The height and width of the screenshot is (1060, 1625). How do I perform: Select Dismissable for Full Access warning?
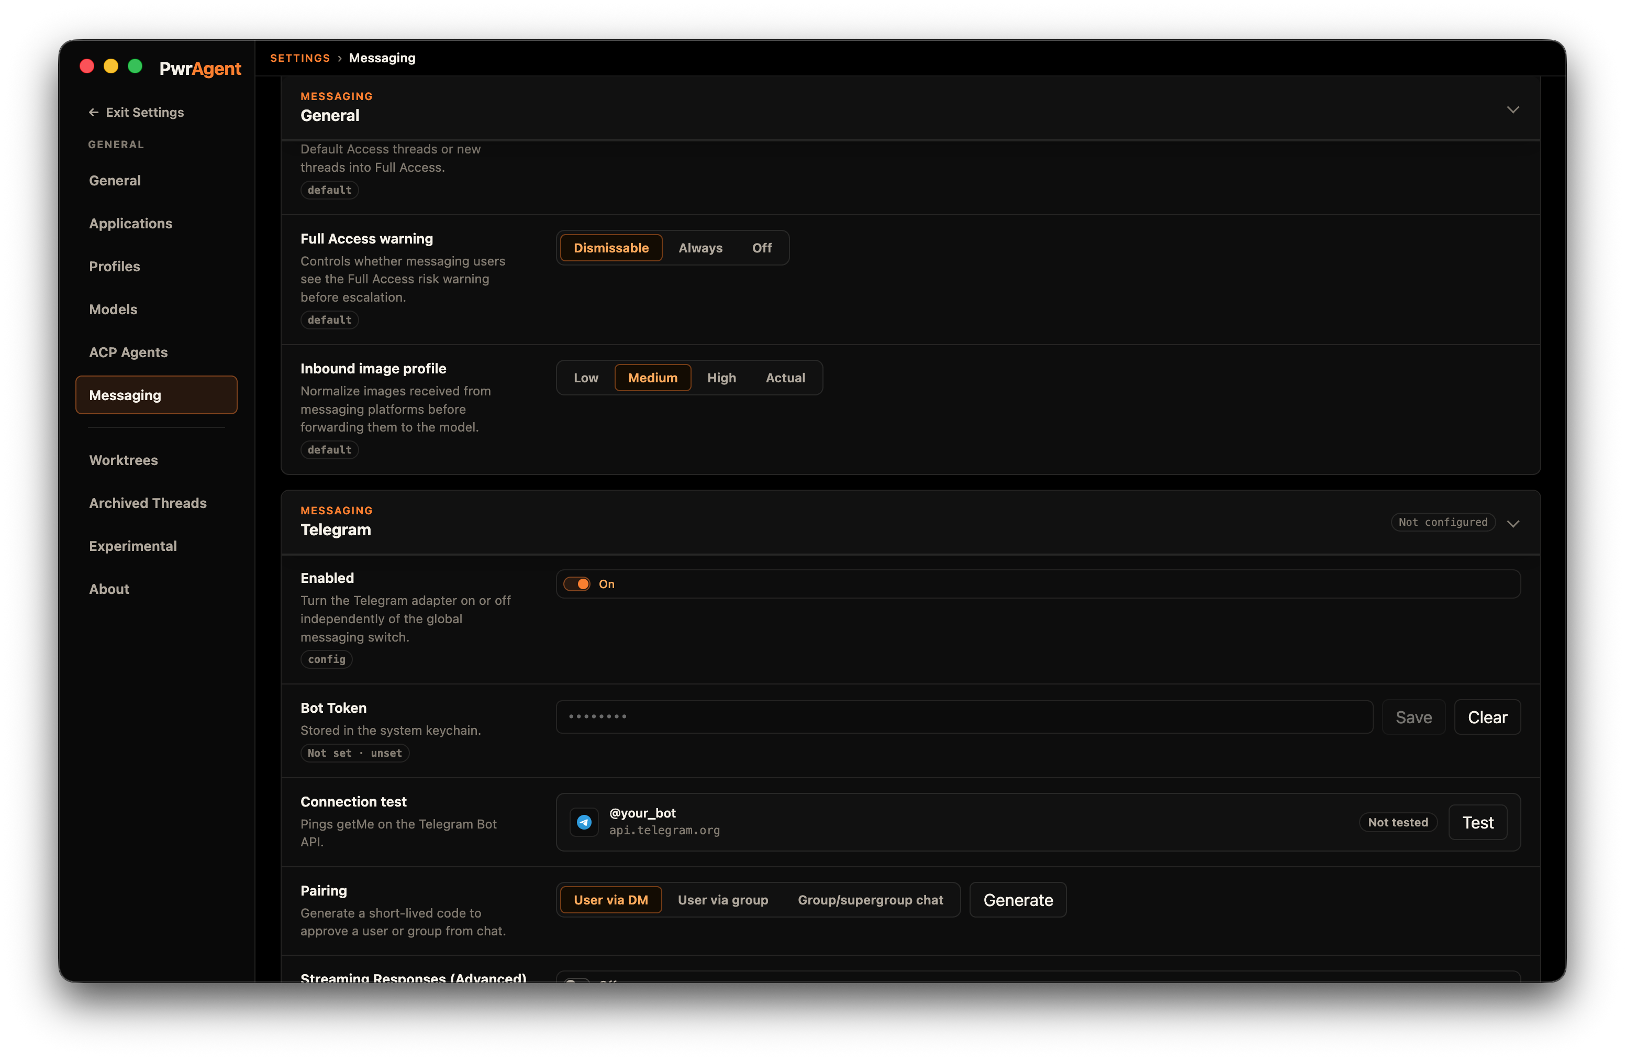(x=611, y=248)
